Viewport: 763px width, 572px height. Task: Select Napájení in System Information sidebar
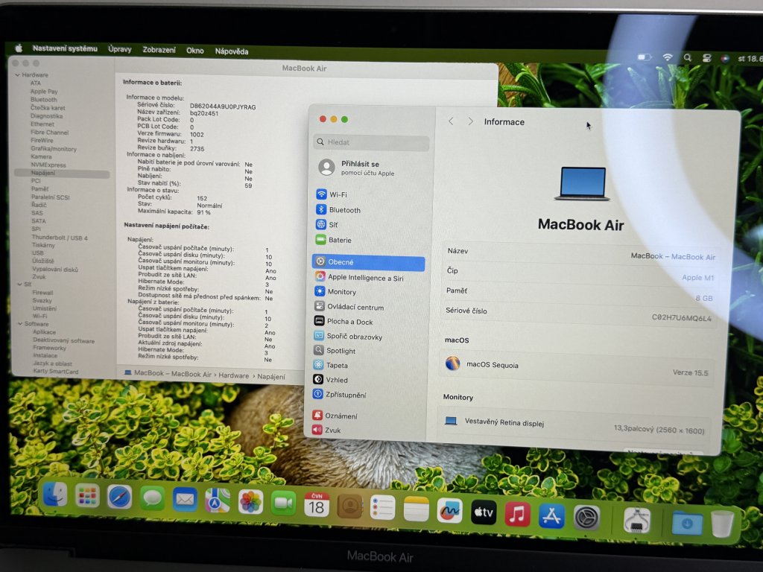point(62,173)
